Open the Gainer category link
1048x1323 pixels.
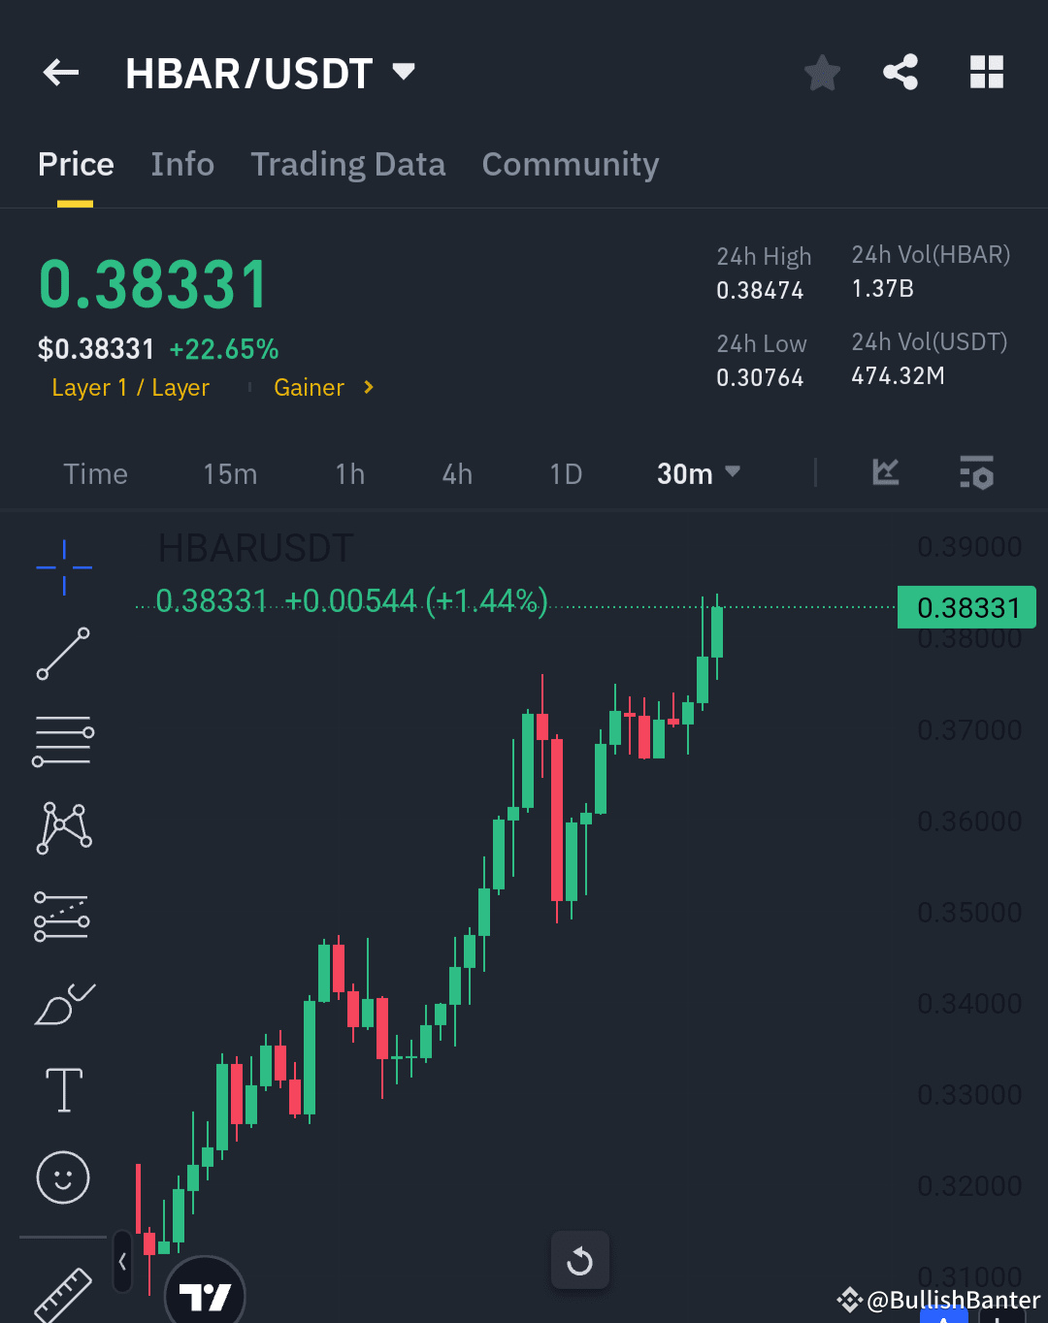point(309,387)
